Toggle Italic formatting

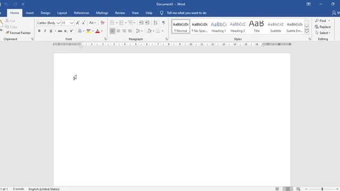(45, 31)
